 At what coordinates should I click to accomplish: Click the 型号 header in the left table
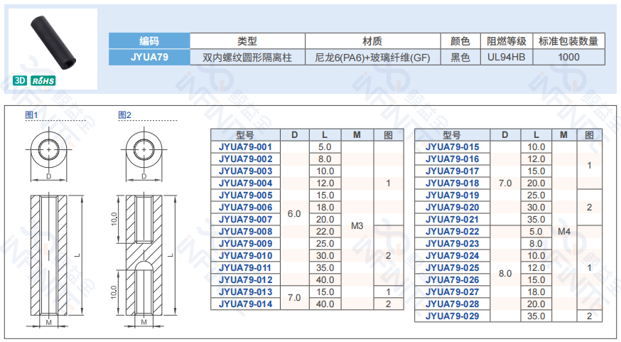[x=245, y=134]
